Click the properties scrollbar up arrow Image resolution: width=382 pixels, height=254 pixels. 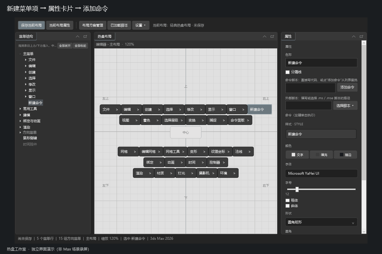pyautogui.click(x=364, y=43)
